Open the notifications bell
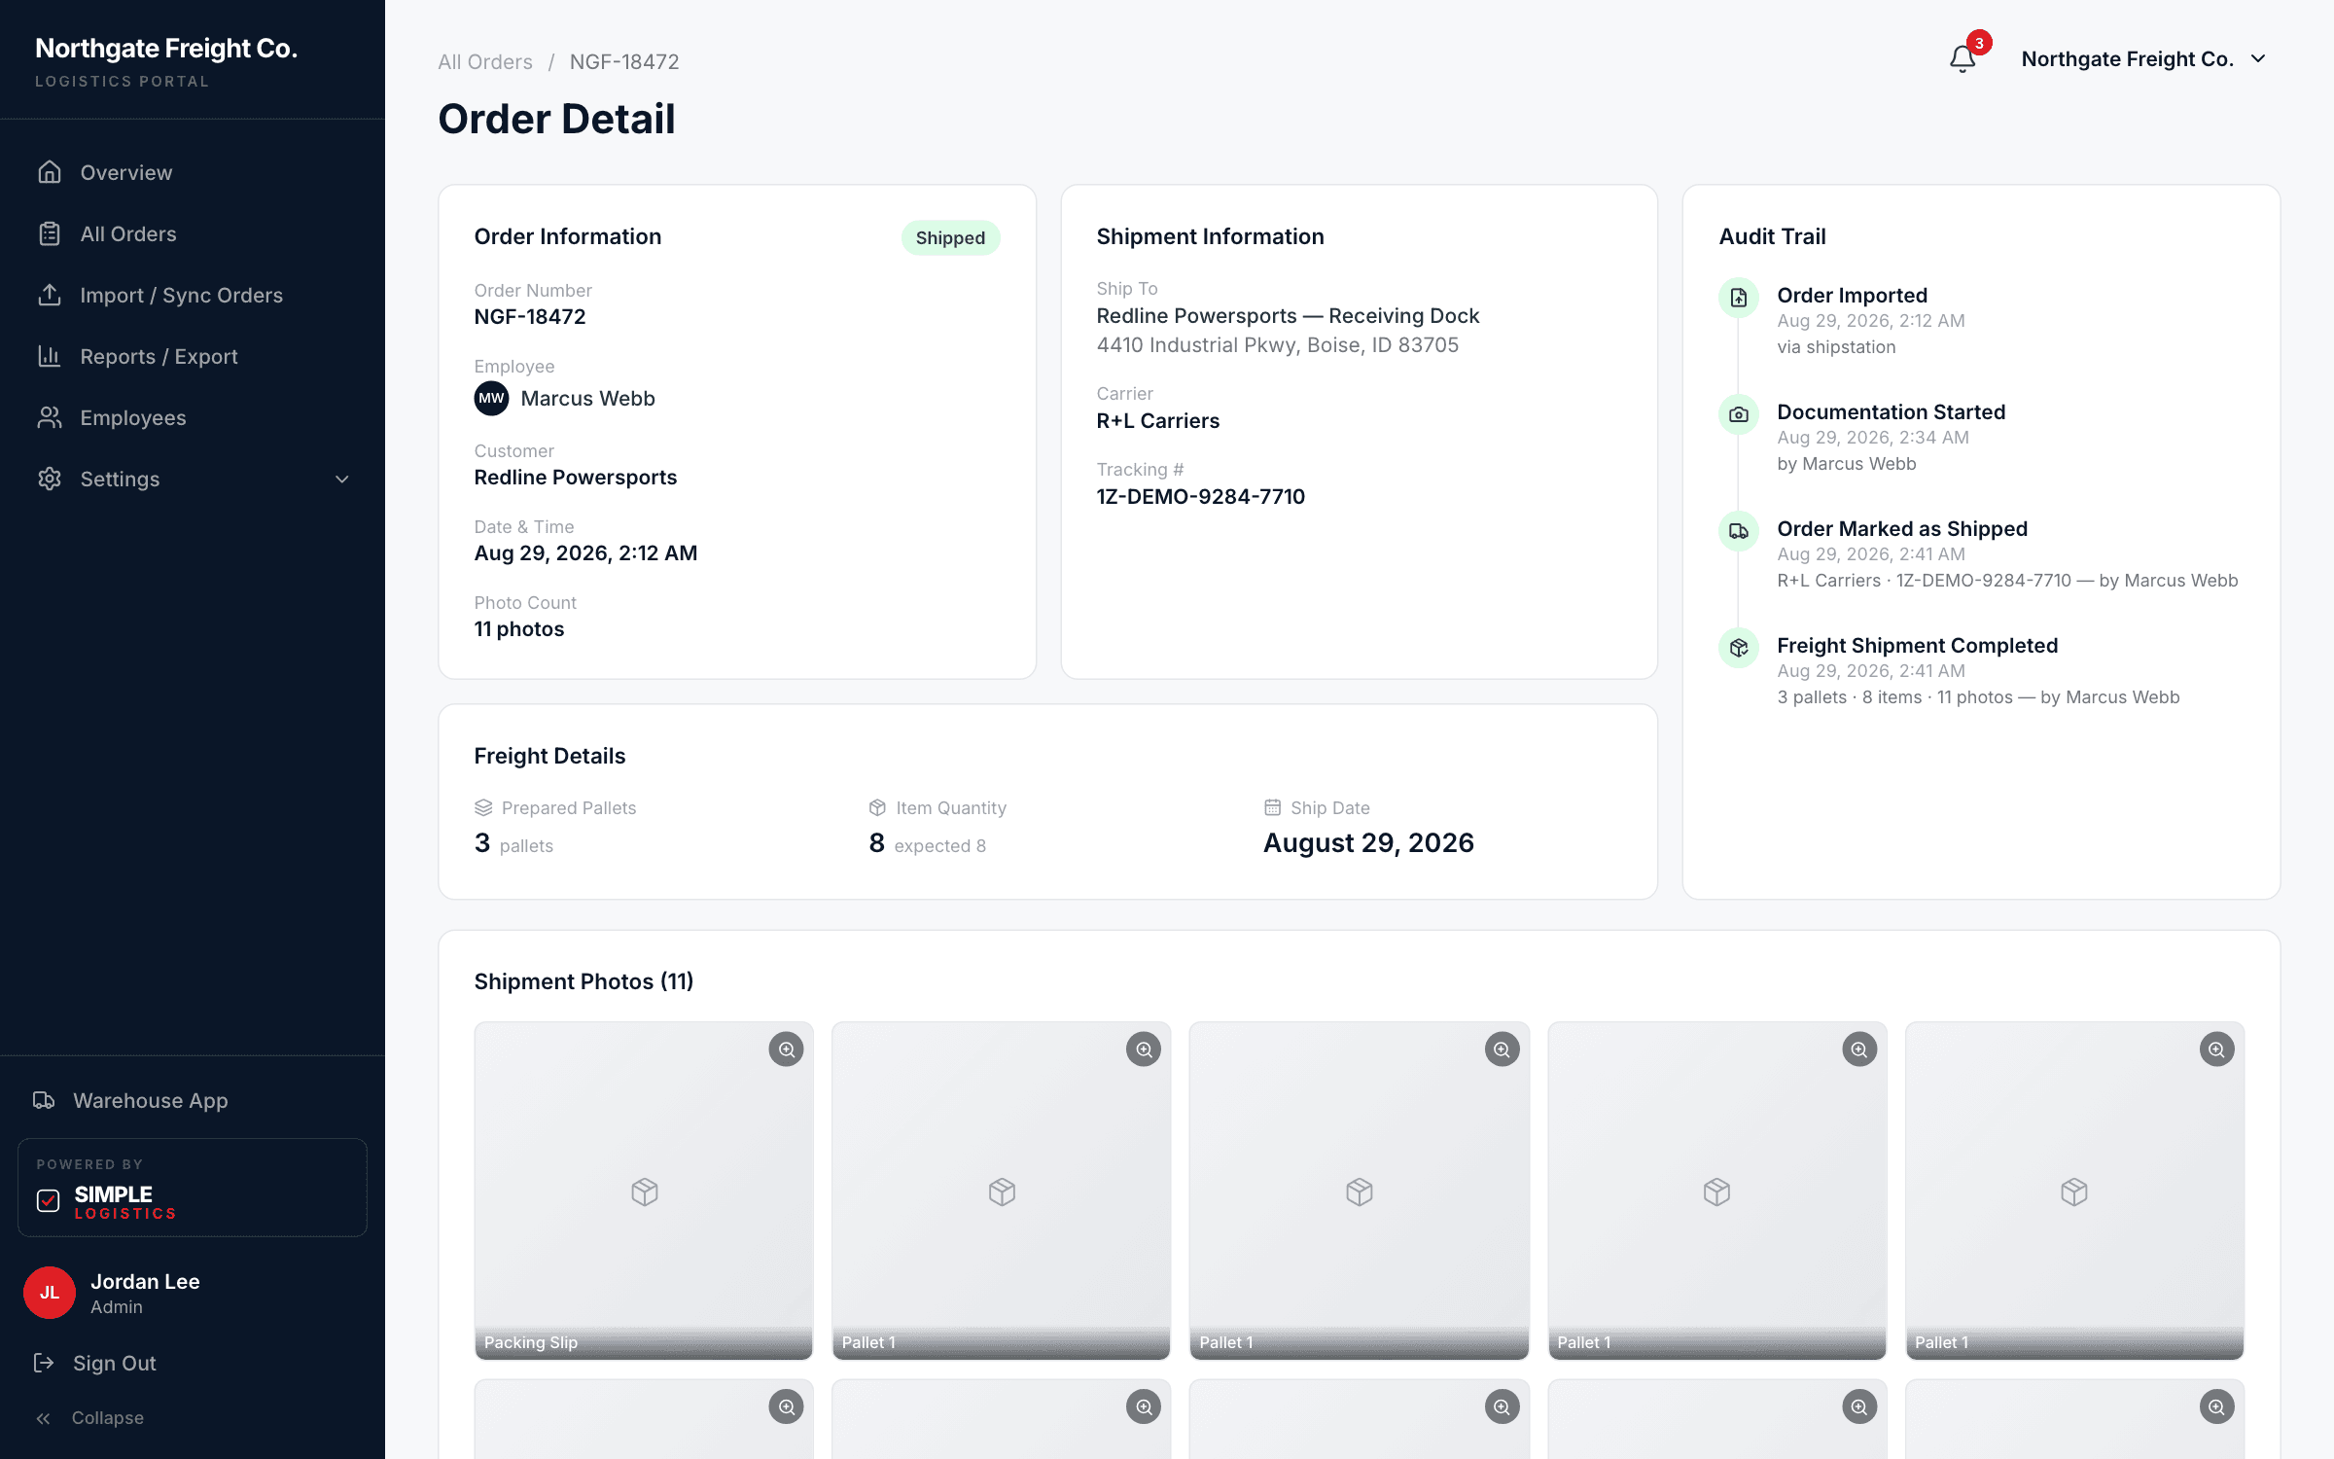Image resolution: width=2334 pixels, height=1459 pixels. coord(1963,59)
